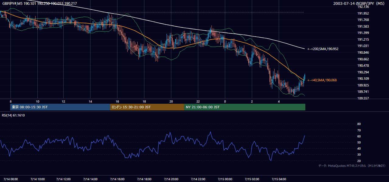
Task: Click price axis label 191.768
Action: [363, 20]
